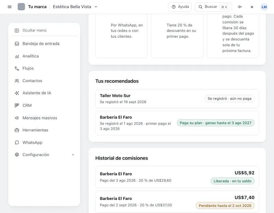
Task: Open the hamburger menu icon
Action: pos(10,7)
